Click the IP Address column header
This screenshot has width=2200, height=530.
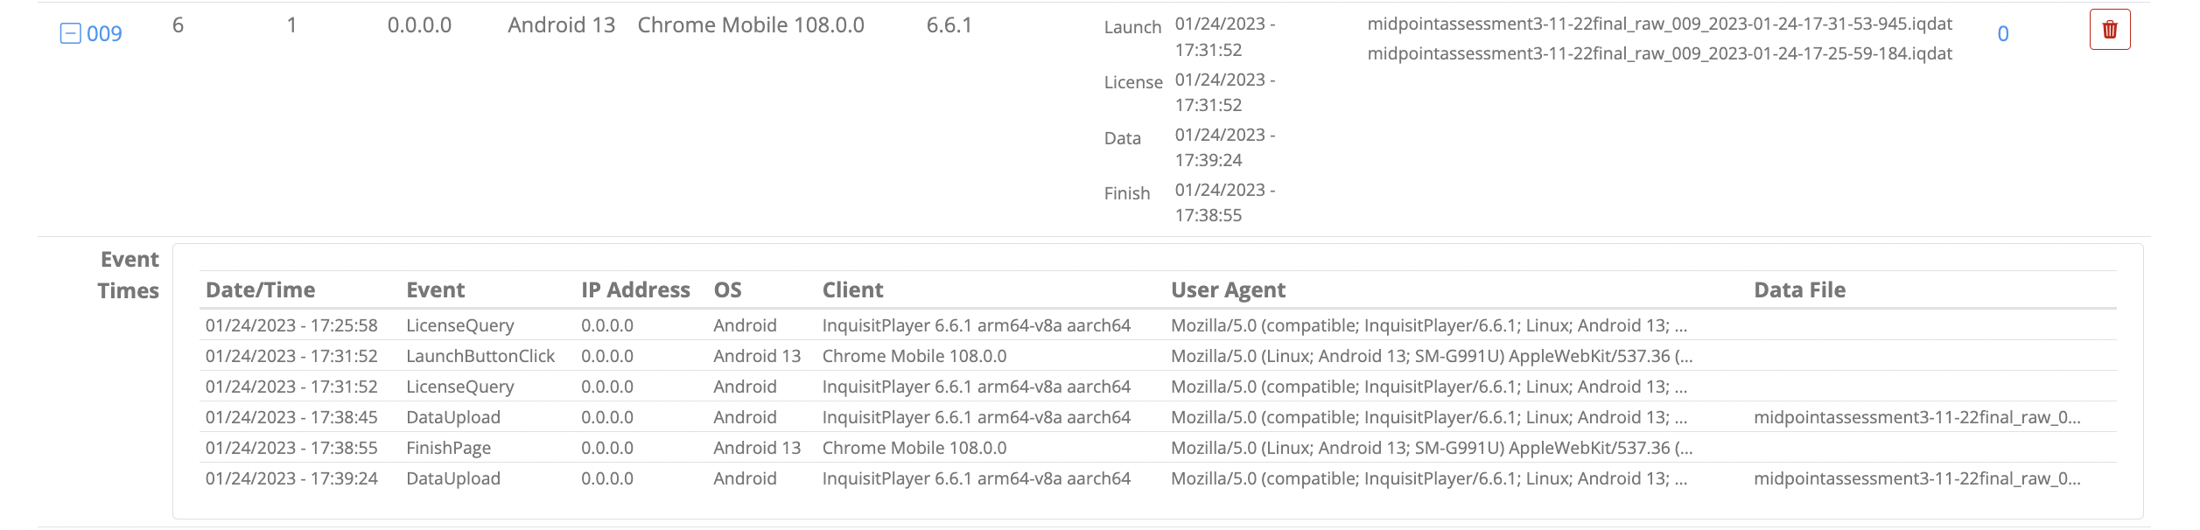[635, 290]
